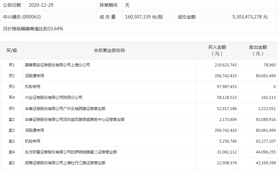
Task: Select the volume value 160,507,339 份/股
Action: click(144, 17)
